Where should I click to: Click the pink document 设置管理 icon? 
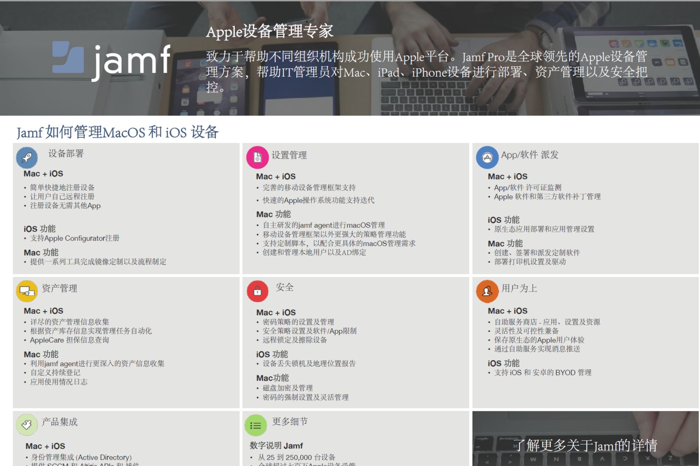point(257,157)
